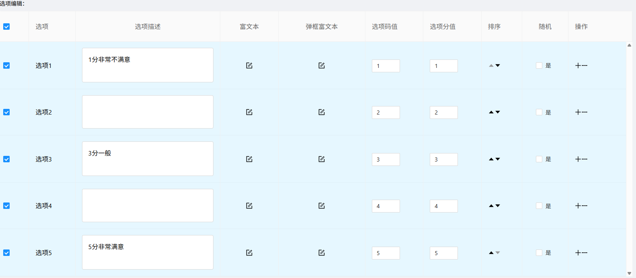
Task: Click empty description field of 选项4
Action: (148, 205)
